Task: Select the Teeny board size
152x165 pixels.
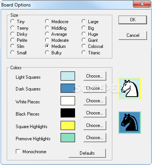Action: pos(13,28)
